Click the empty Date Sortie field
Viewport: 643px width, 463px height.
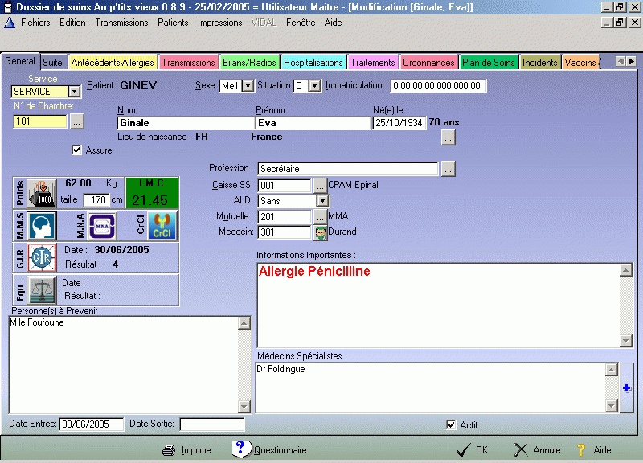212,424
